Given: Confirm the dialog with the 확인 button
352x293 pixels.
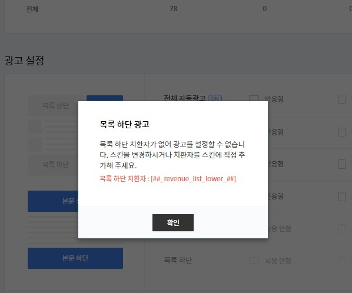Looking at the screenshot, I should click(173, 222).
